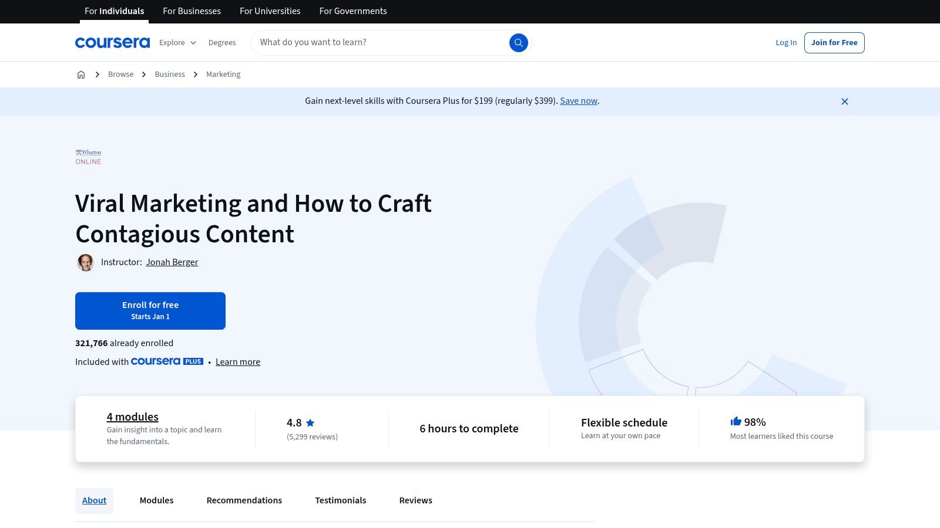Open the Degrees menu
The width and height of the screenshot is (940, 528).
click(x=222, y=42)
